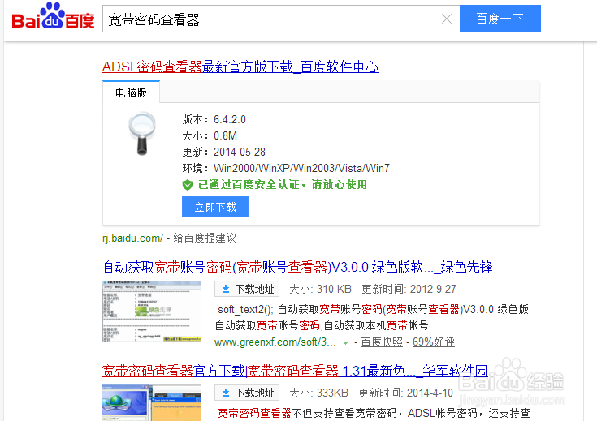Click the green security shield icon
The image size is (597, 421).
(x=188, y=185)
